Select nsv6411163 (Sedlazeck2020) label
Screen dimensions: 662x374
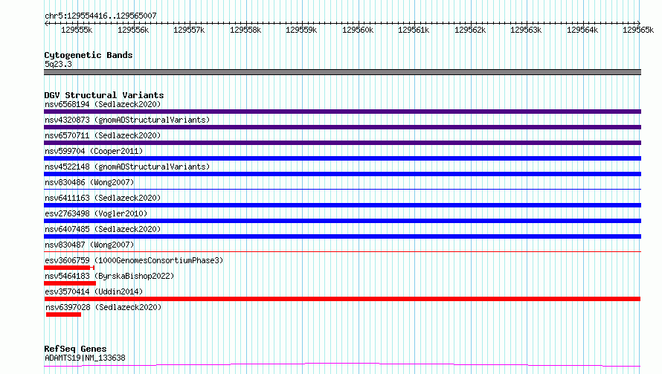(x=103, y=198)
